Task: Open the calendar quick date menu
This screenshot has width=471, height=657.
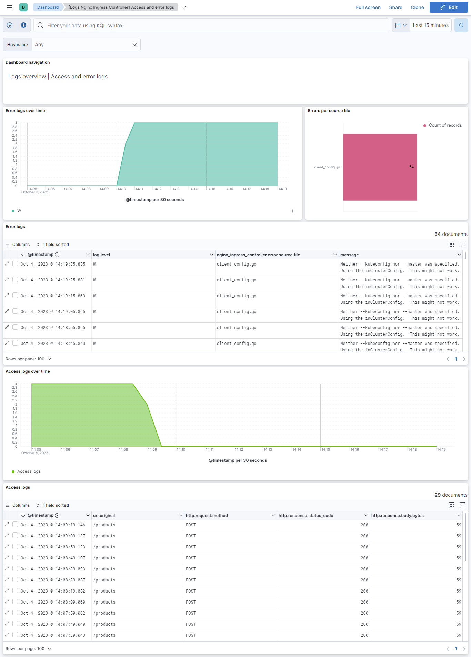Action: pos(401,25)
